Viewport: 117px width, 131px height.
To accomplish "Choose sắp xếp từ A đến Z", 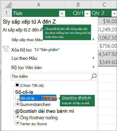I will point(29,22).
